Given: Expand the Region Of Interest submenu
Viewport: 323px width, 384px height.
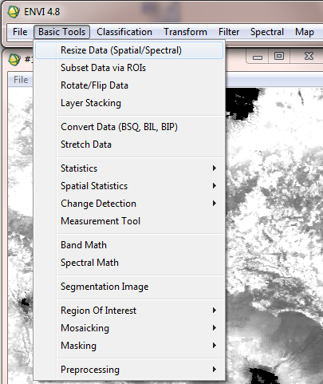Looking at the screenshot, I should coord(129,311).
